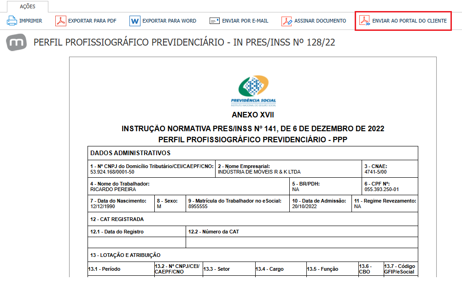Click the PDF icon beside Exportar para PDF
The image size is (462, 285).
[61, 21]
